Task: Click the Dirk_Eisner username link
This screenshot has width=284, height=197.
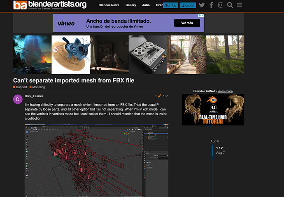Action: click(34, 96)
